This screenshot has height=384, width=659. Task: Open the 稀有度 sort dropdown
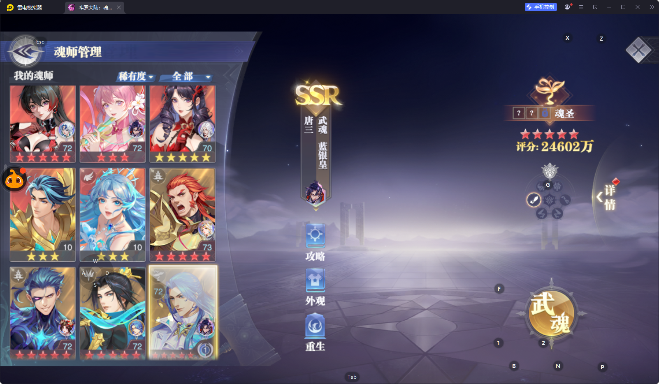136,76
